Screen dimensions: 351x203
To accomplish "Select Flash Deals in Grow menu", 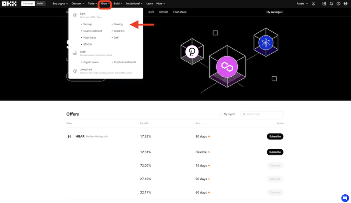I will [90, 38].
